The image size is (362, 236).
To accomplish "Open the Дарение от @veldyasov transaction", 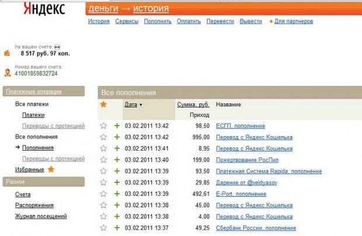I will (x=246, y=182).
